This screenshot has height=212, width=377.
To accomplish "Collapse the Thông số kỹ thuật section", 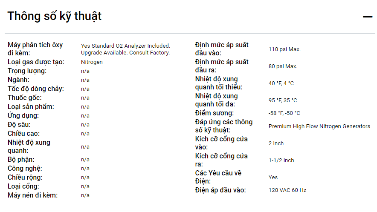I will (367, 17).
